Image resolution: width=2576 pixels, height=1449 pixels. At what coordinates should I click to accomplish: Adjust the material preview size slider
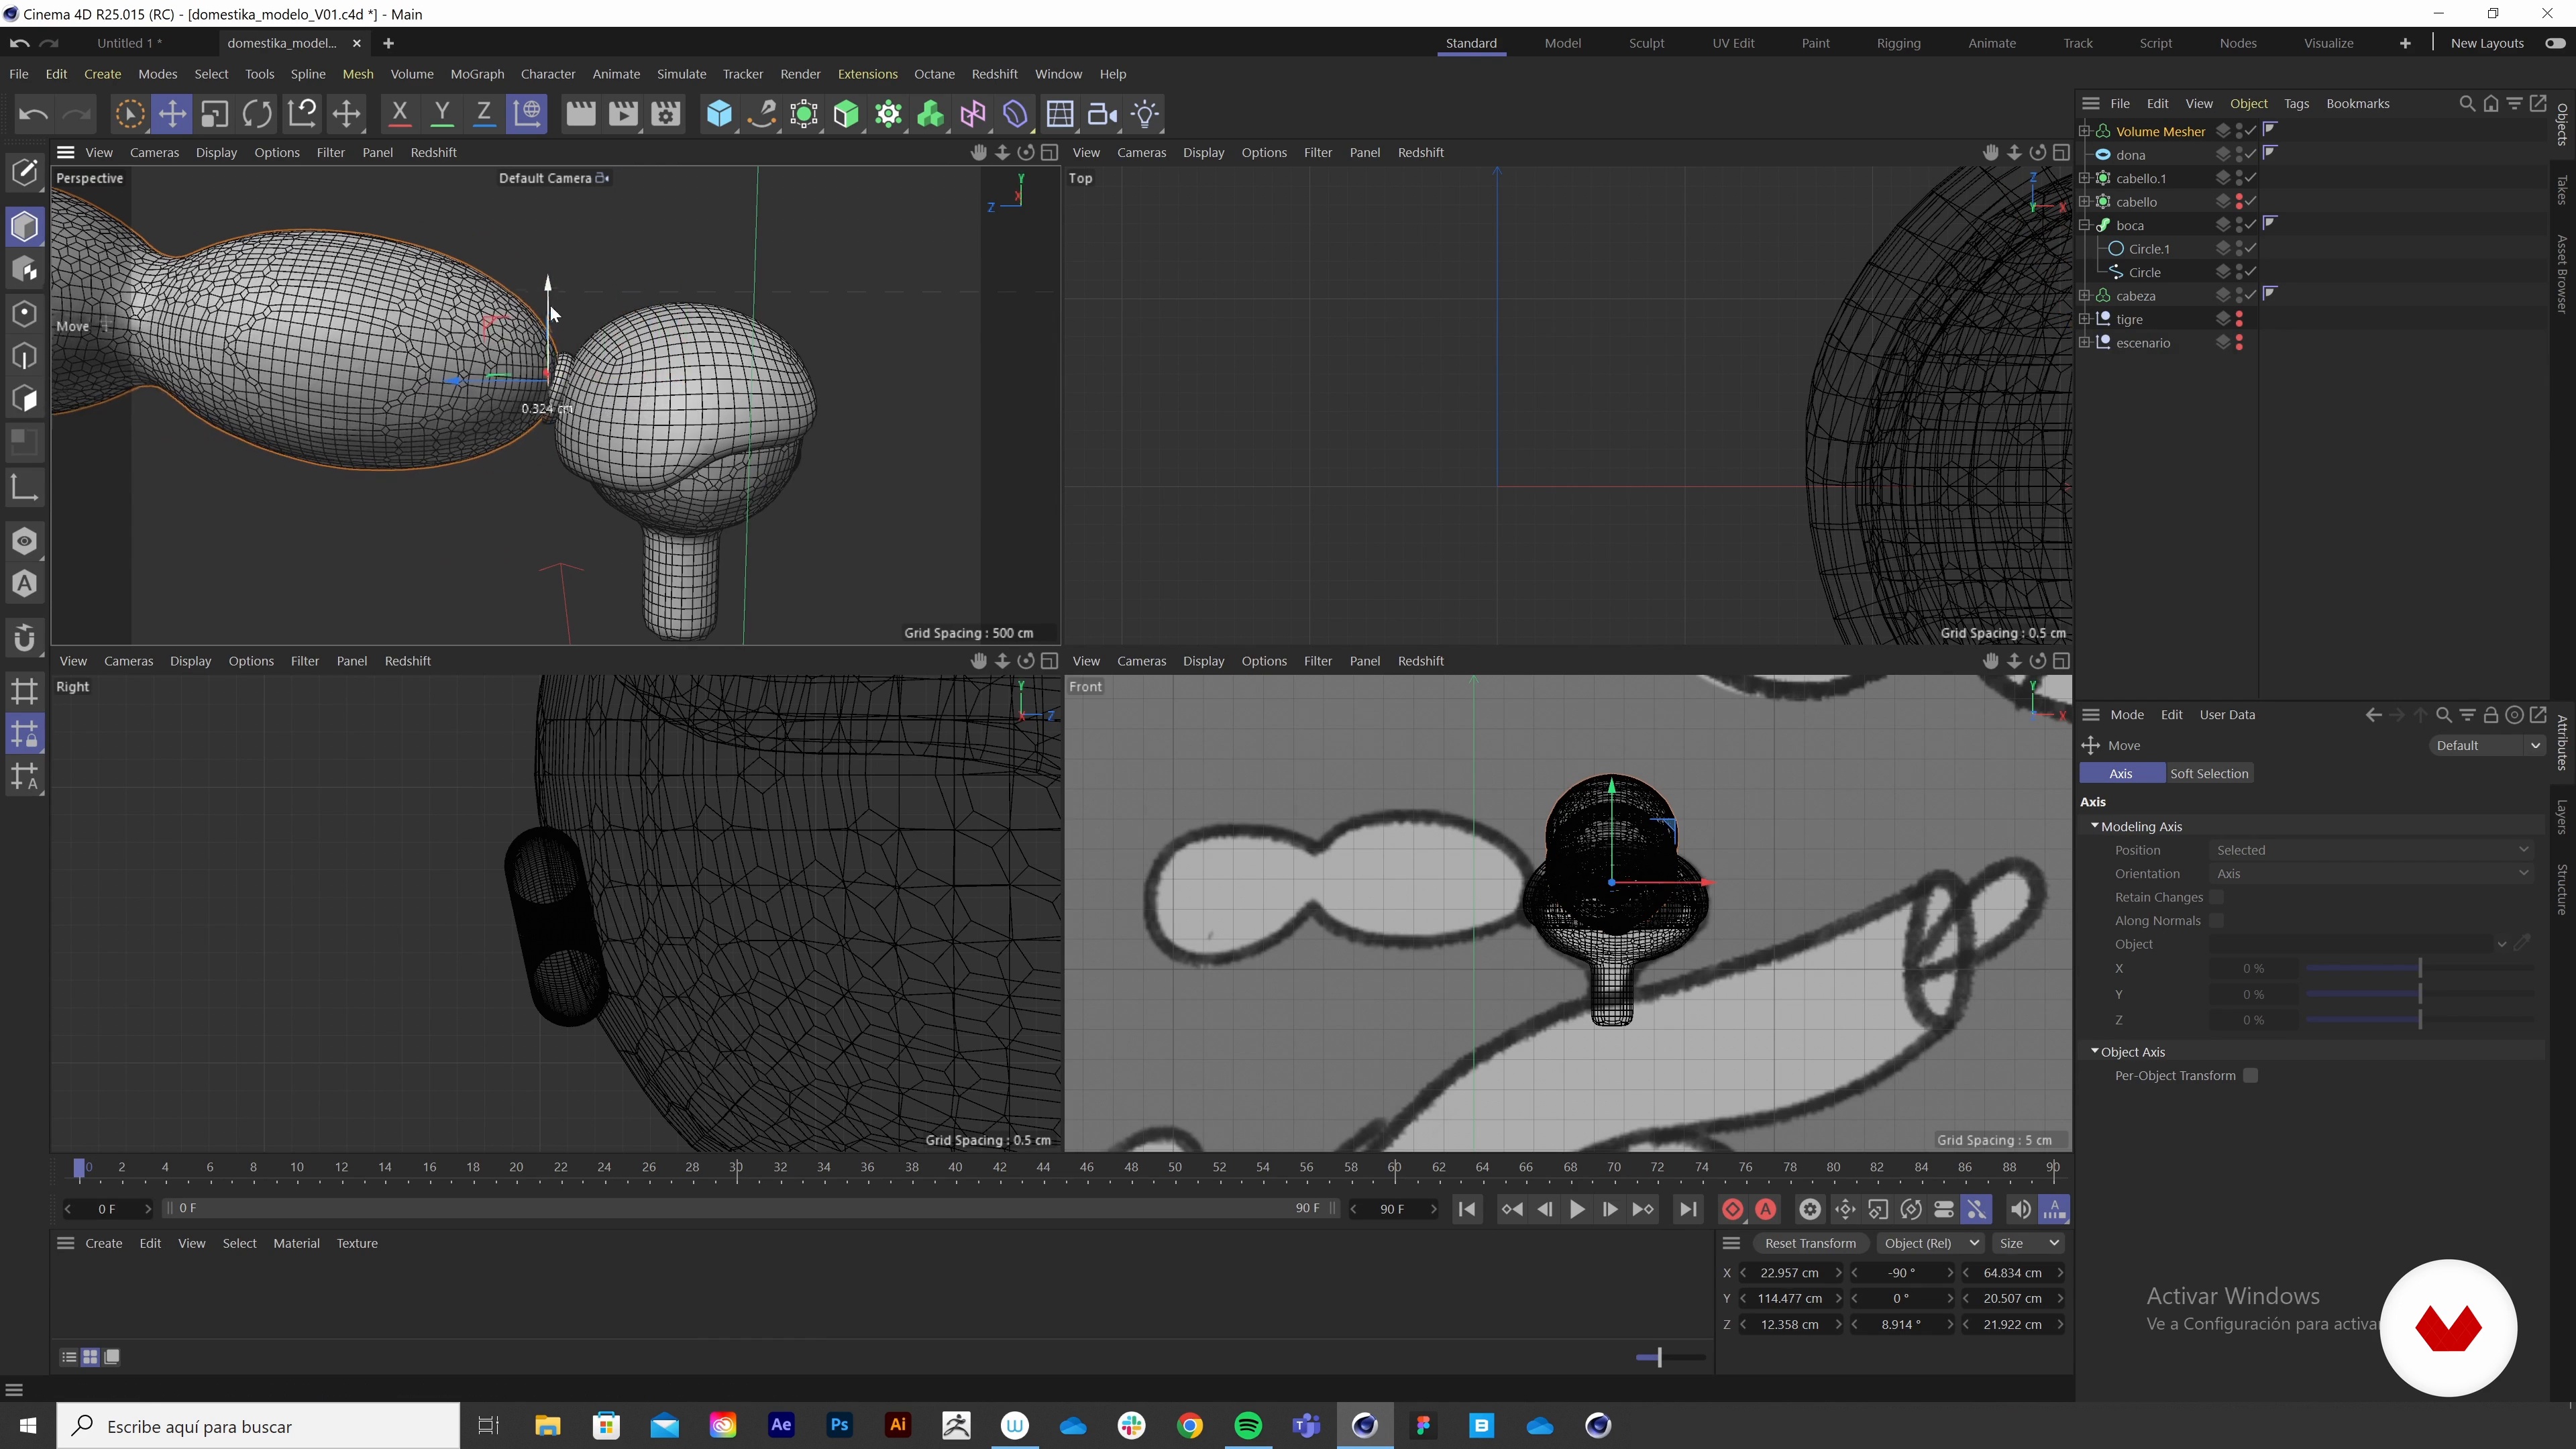pyautogui.click(x=1669, y=1357)
